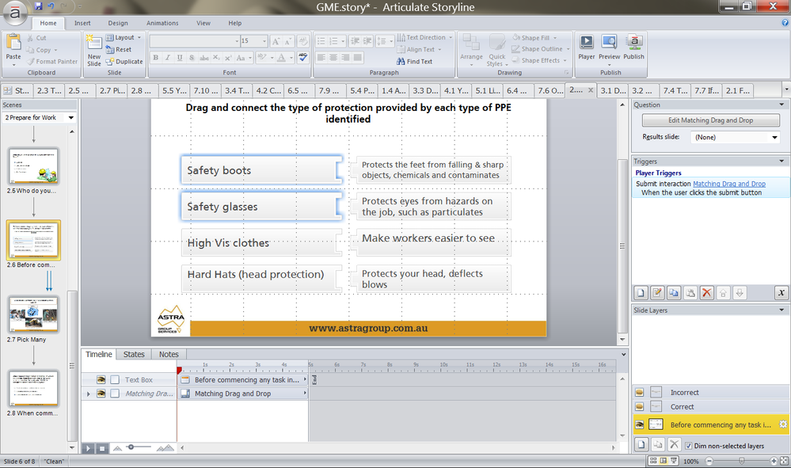Toggle lock checkbox for Text Box row
Viewport: 791px width, 468px height.
pyautogui.click(x=115, y=380)
